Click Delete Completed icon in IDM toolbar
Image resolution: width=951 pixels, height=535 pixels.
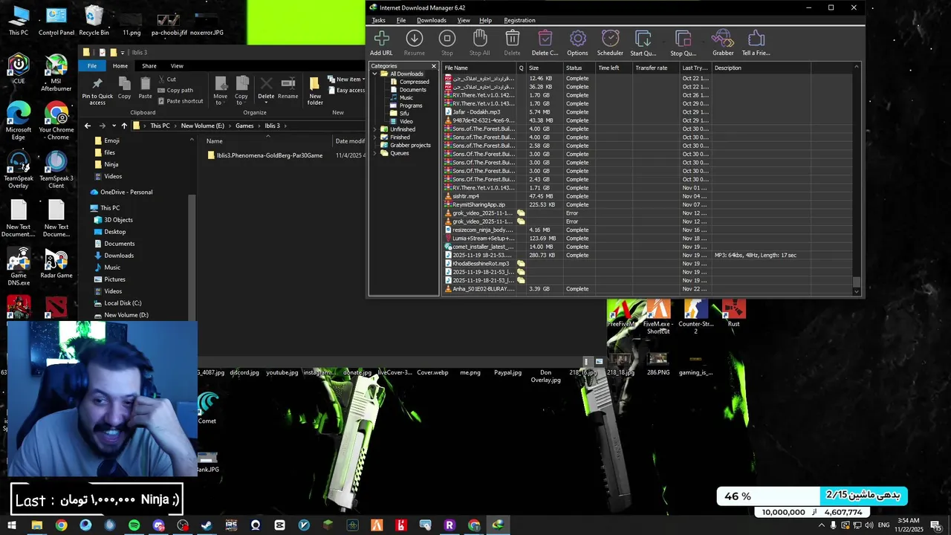[545, 43]
